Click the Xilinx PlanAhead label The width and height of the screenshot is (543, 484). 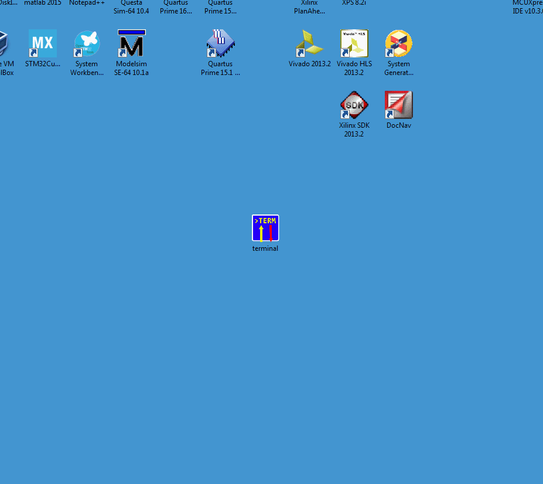tap(309, 6)
